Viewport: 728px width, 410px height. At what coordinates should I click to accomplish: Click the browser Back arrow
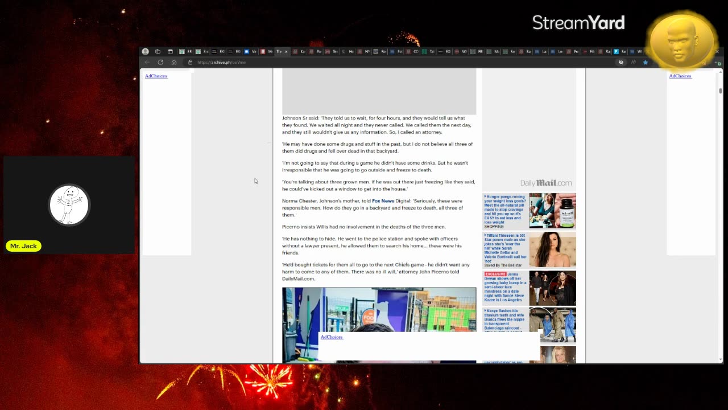(147, 62)
